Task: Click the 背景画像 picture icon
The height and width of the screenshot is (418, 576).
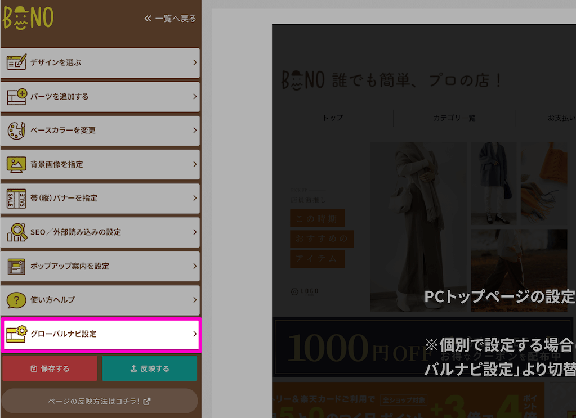Action: (16, 164)
